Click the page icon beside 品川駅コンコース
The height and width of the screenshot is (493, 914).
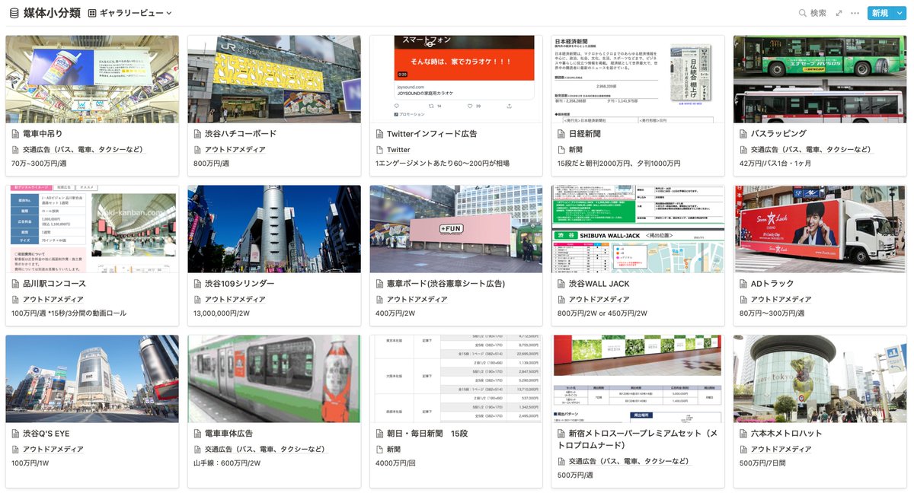point(16,284)
